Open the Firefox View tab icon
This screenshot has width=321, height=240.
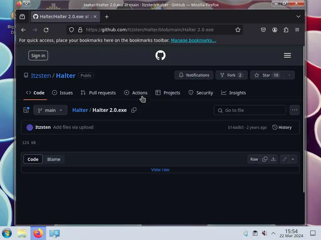22,17
